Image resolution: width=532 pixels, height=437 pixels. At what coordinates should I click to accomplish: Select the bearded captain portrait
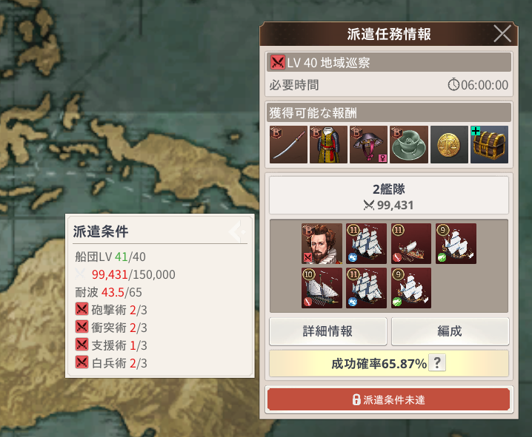pos(322,244)
